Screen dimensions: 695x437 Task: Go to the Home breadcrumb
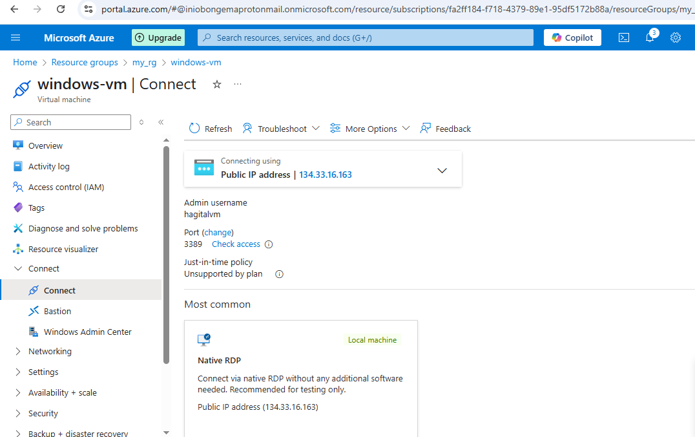click(x=25, y=62)
